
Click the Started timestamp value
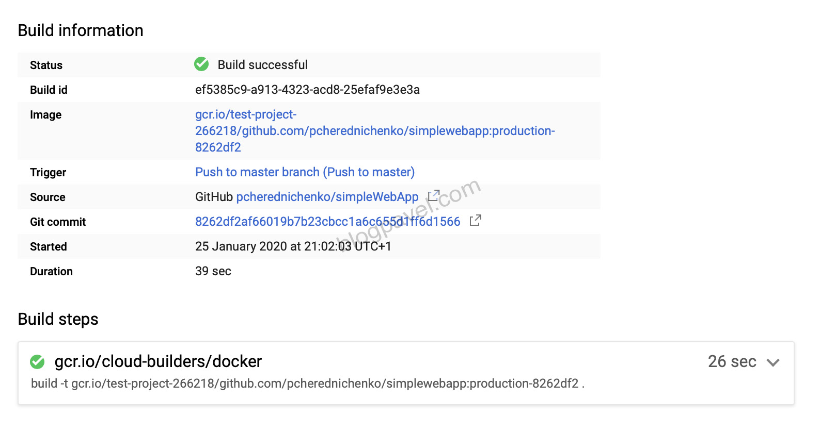click(293, 246)
